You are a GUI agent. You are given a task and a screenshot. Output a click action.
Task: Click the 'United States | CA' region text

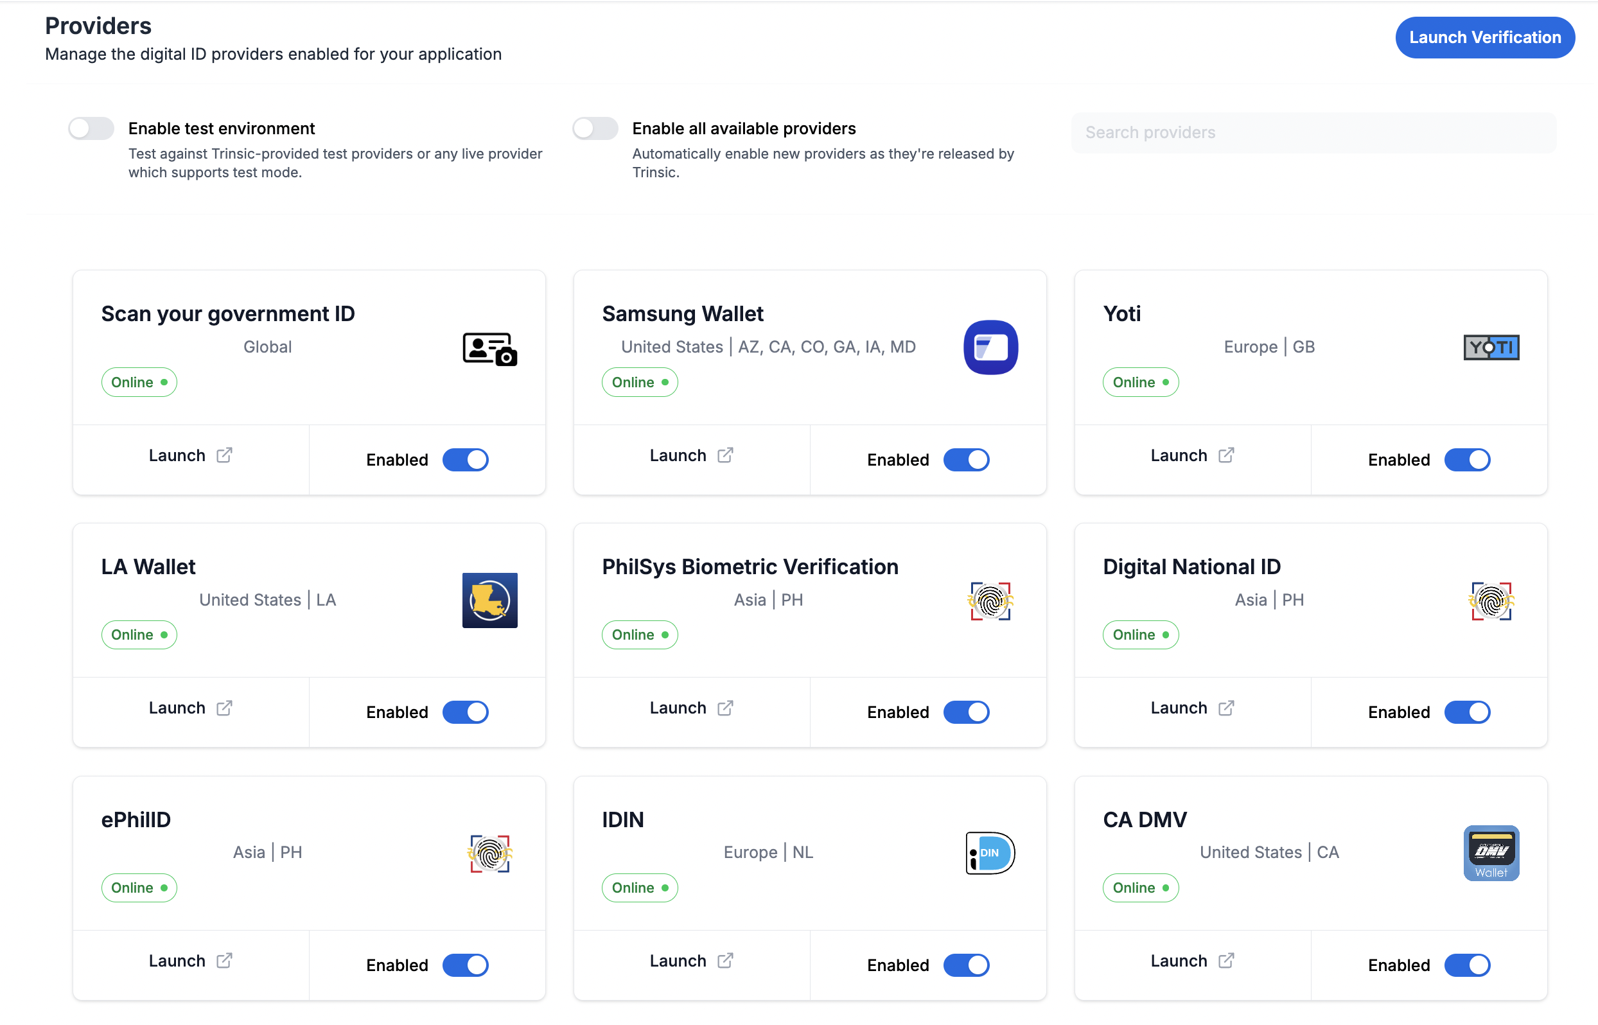[1269, 852]
